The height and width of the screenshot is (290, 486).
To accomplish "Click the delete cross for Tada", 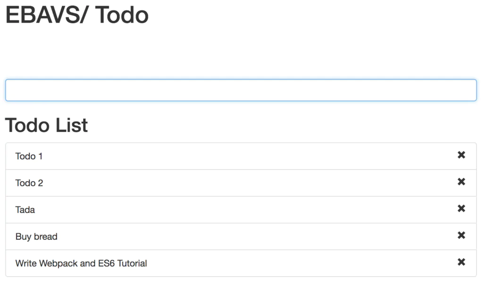I will (461, 209).
